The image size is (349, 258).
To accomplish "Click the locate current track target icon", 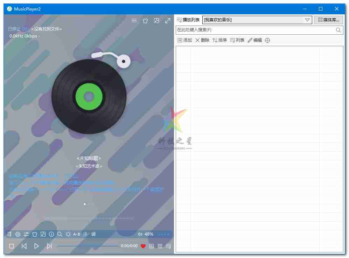I will tap(267, 40).
